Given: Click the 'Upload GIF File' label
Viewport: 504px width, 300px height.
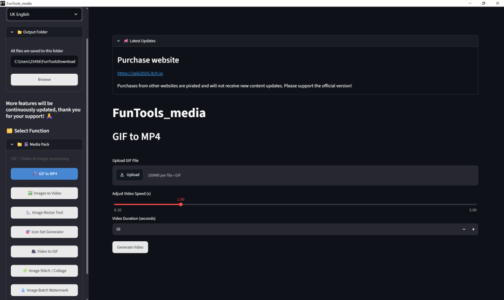Looking at the screenshot, I should (x=126, y=160).
